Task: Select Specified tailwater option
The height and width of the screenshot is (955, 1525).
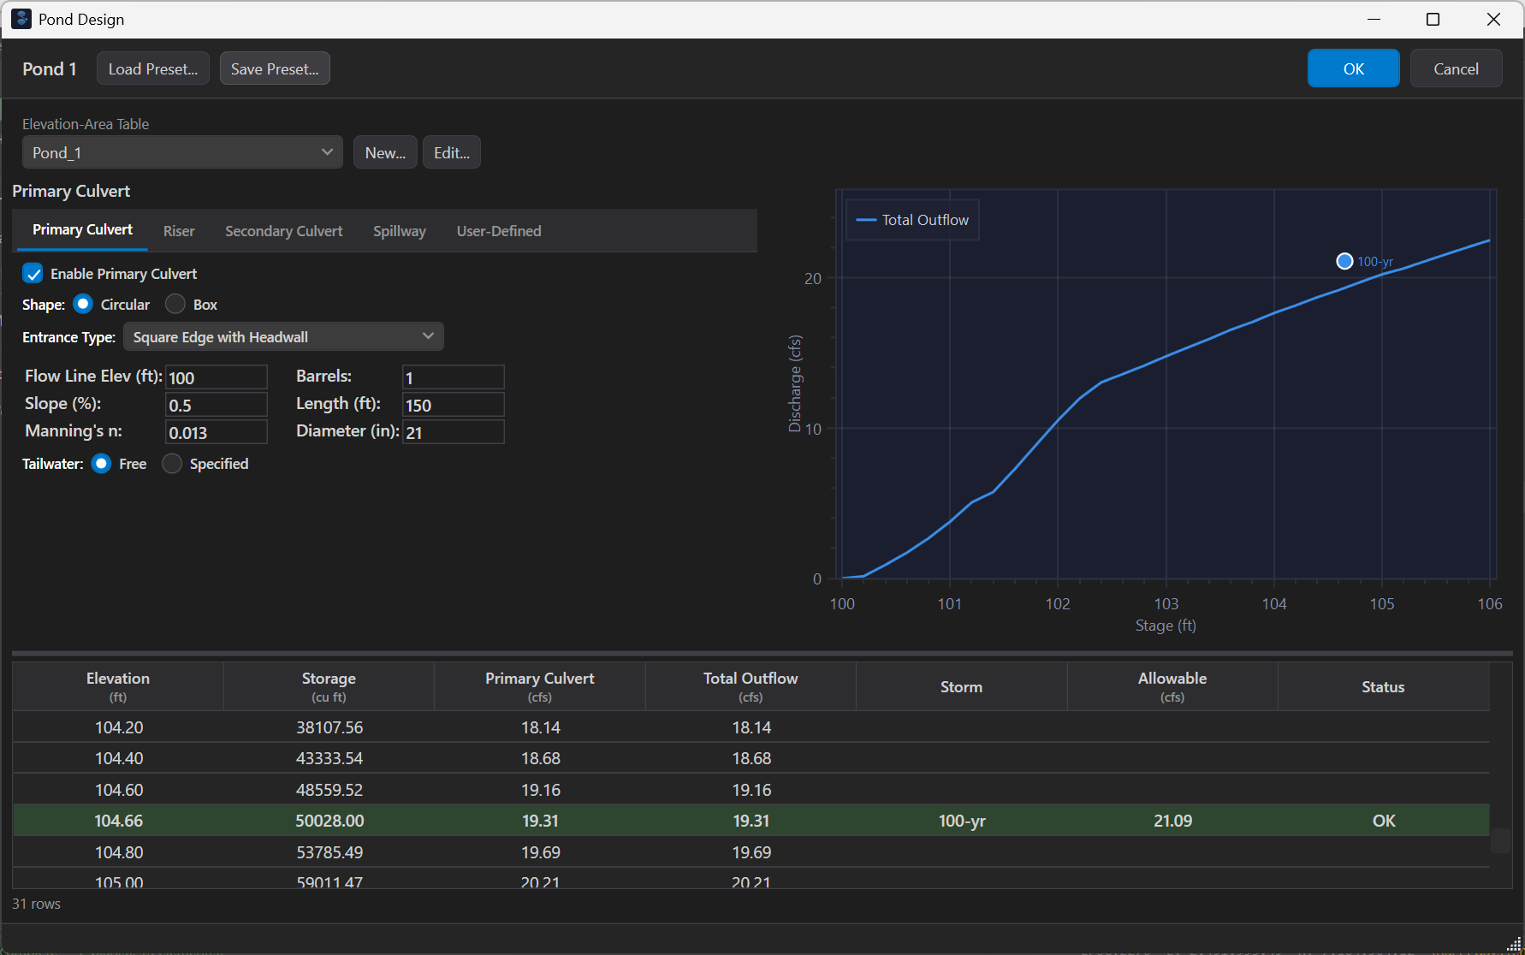Action: coord(172,464)
